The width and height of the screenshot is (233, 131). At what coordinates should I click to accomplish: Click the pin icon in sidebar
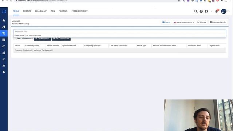click(x=4, y=72)
